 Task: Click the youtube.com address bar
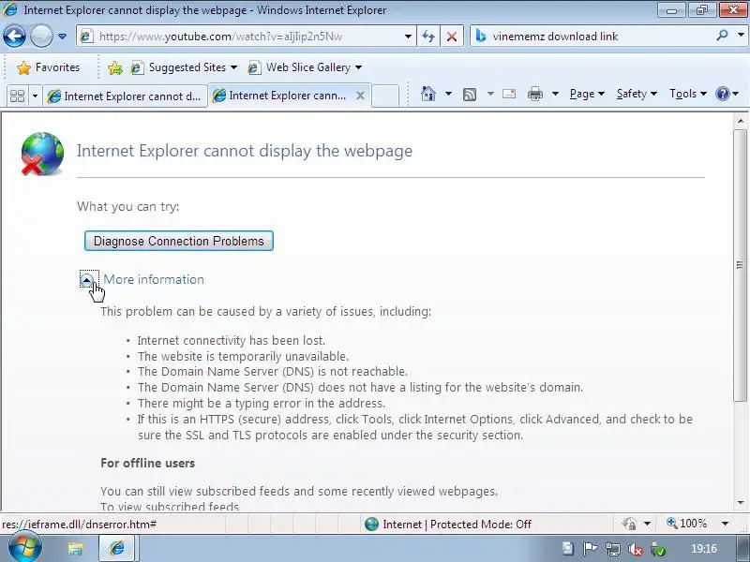click(x=239, y=37)
